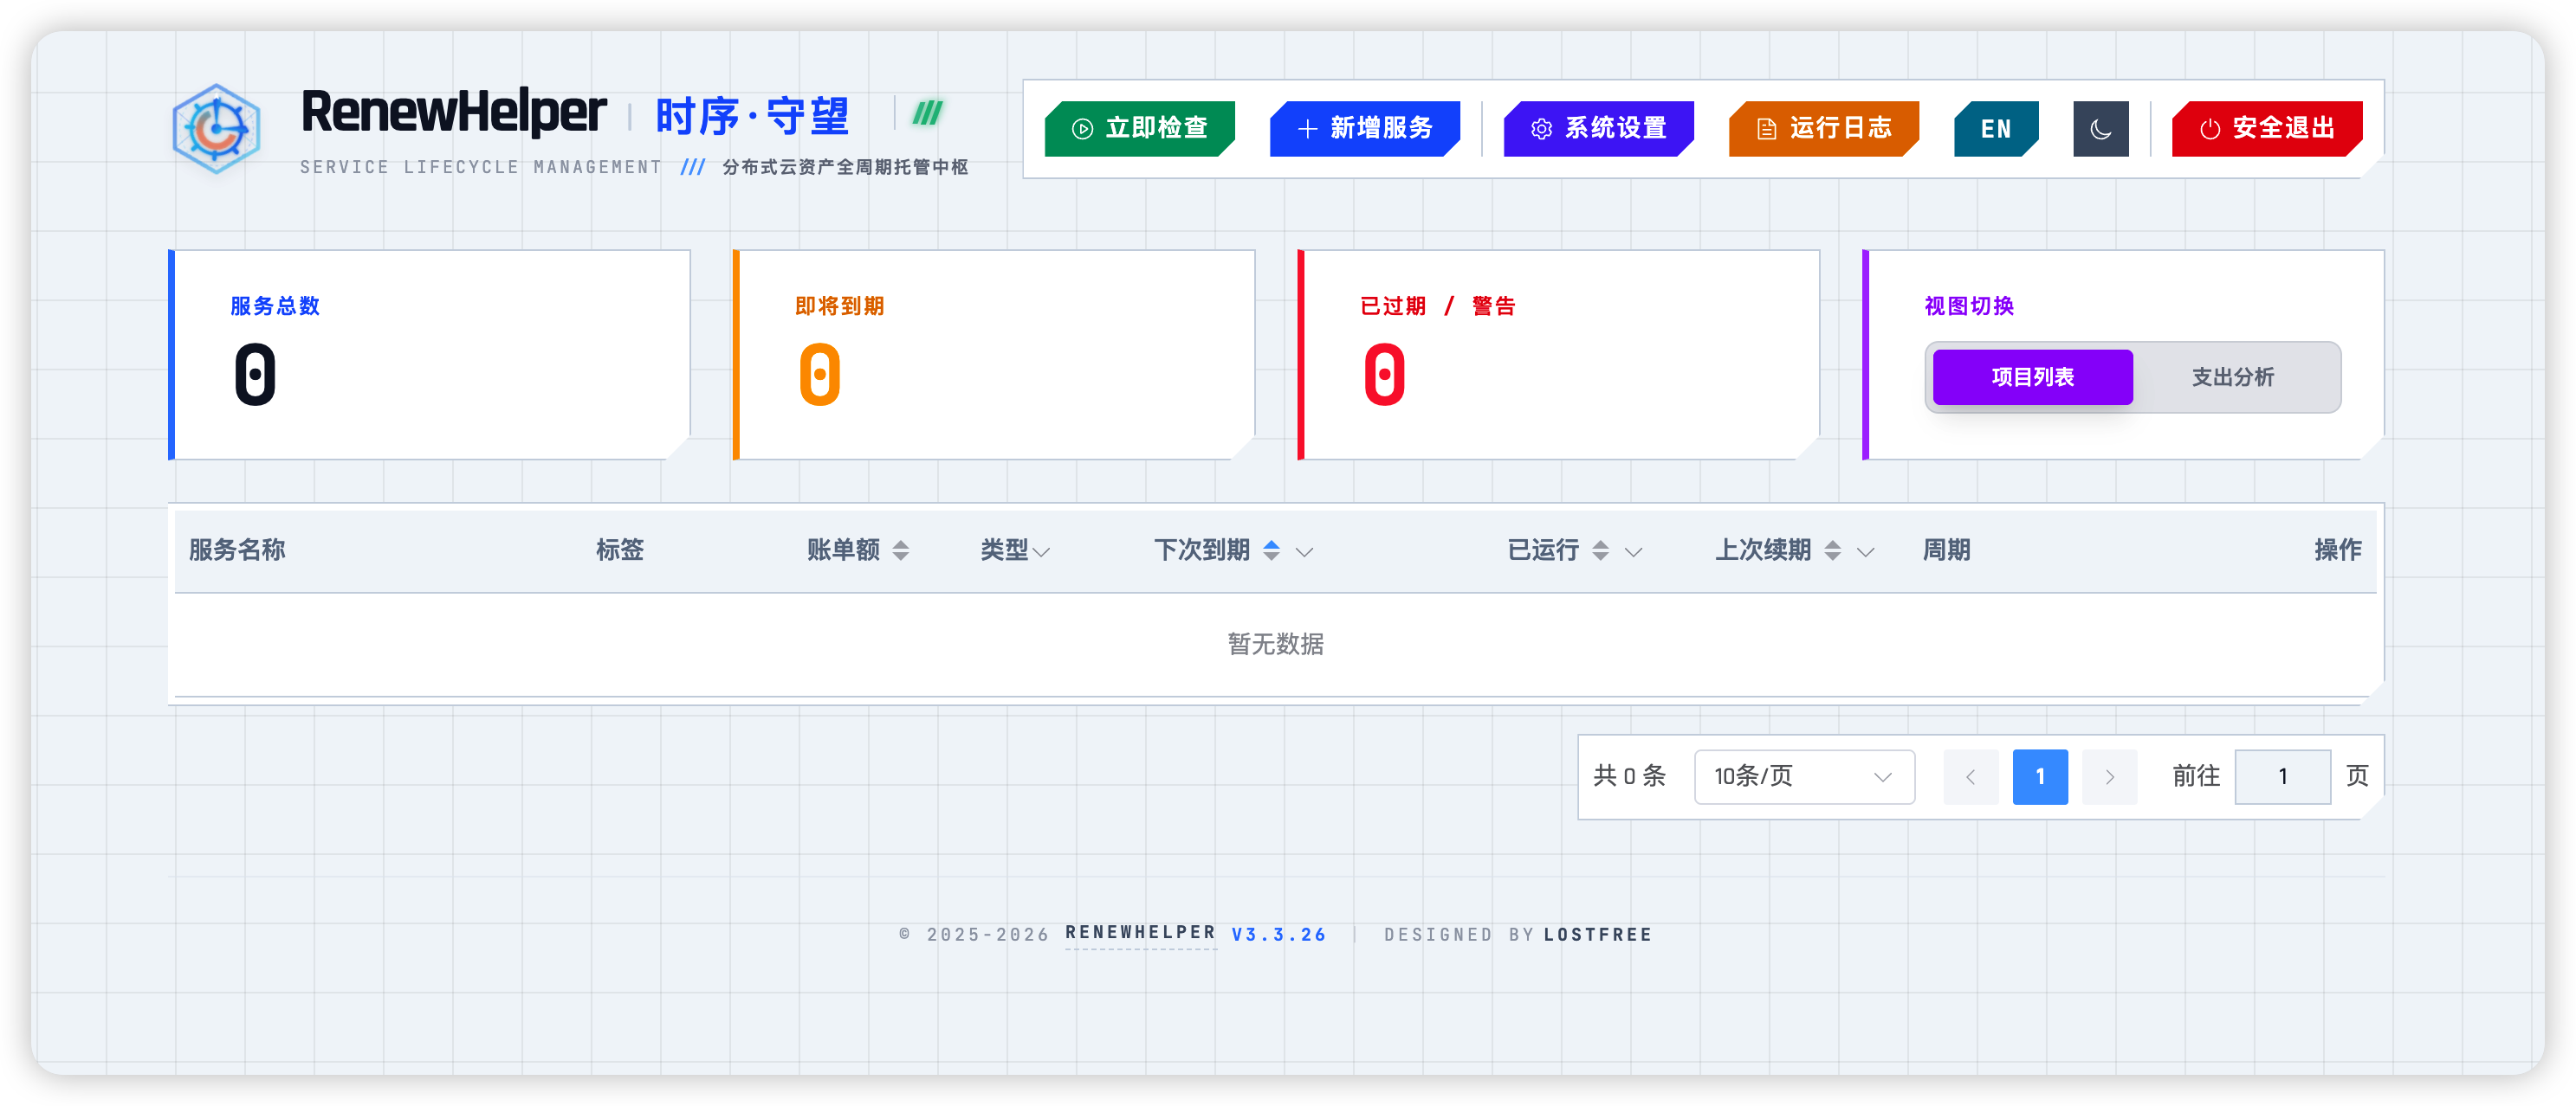This screenshot has height=1106, width=2576.
Task: Click the RenewHelper hexagon clock logo
Action: pos(216,129)
